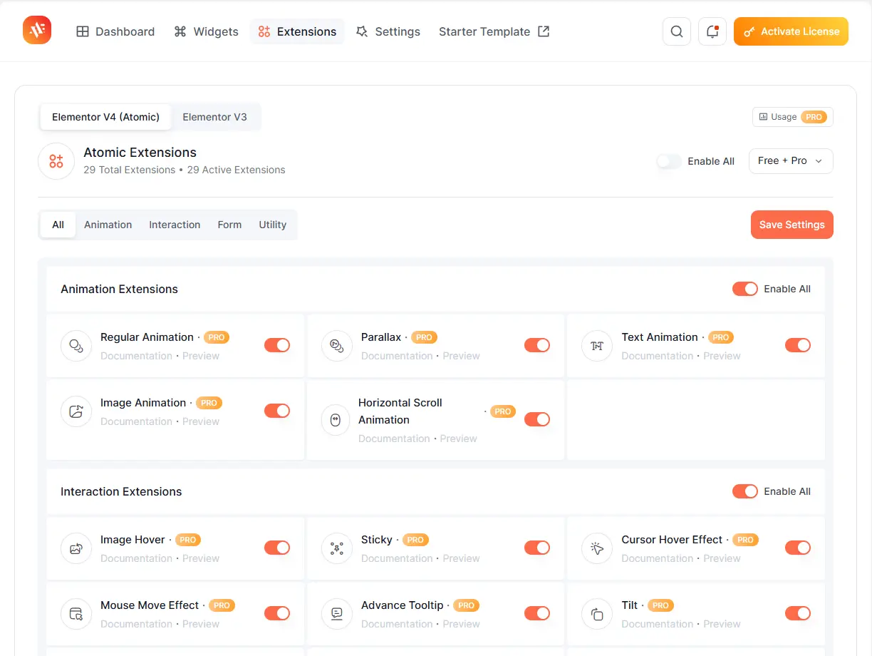Click the Sticky extension icon
The image size is (872, 656).
pyautogui.click(x=337, y=548)
